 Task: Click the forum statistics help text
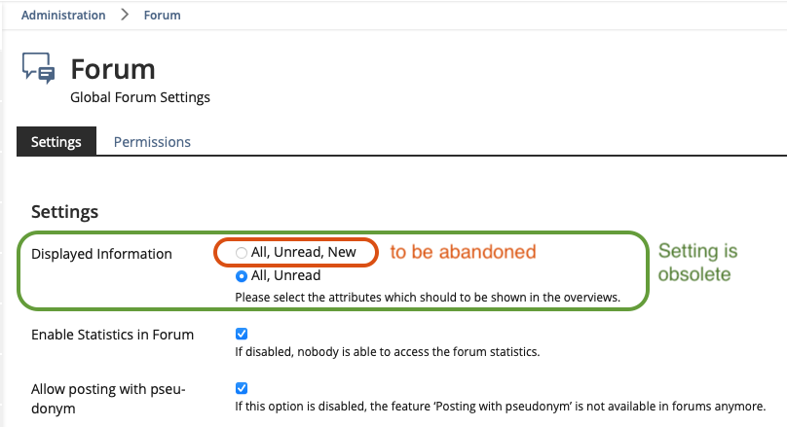click(388, 351)
